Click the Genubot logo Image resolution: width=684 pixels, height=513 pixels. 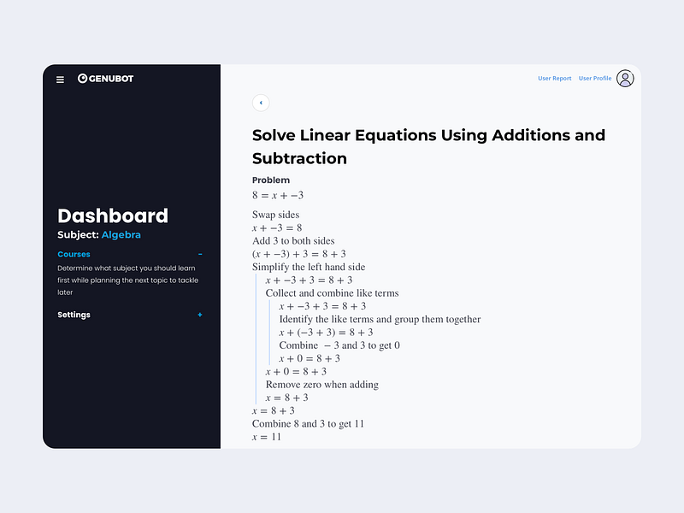(x=105, y=79)
